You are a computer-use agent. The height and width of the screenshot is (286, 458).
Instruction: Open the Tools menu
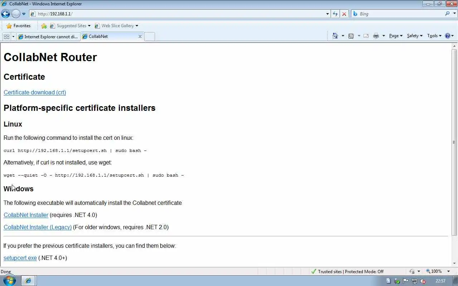click(434, 36)
